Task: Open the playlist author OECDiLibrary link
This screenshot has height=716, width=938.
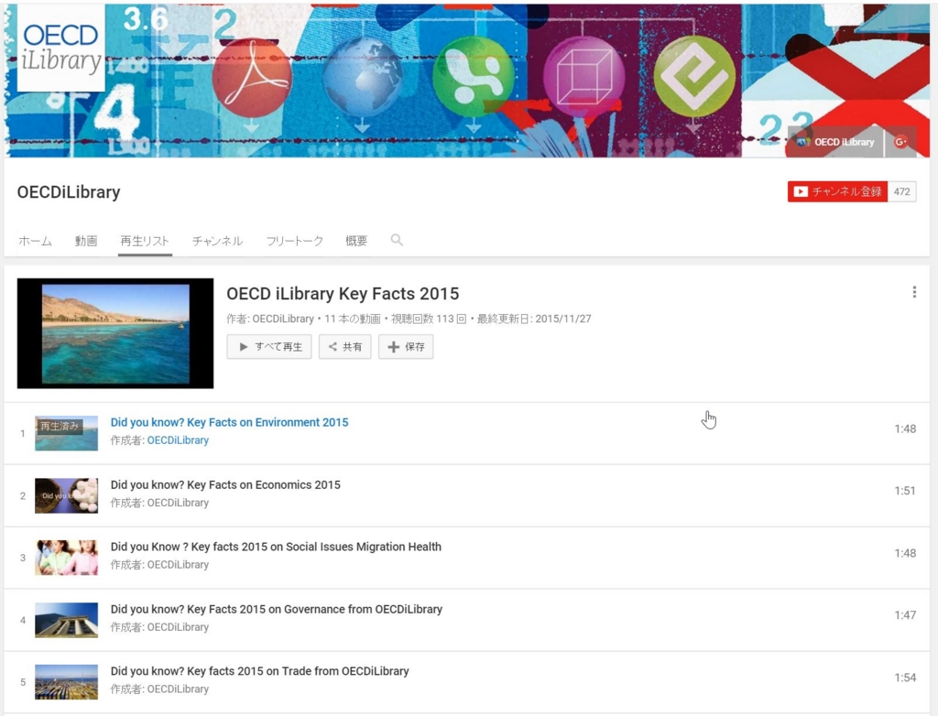Action: pos(283,319)
